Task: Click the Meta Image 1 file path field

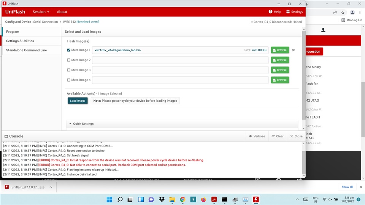Action: tap(180, 50)
